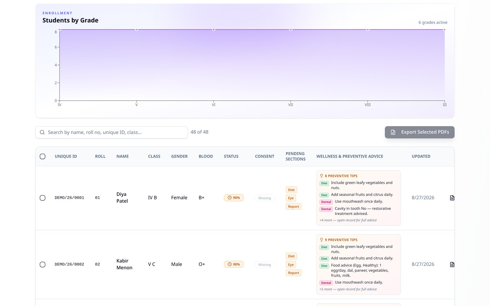Click the '48 of 48' result count
This screenshot has height=306, width=490.
(199, 132)
